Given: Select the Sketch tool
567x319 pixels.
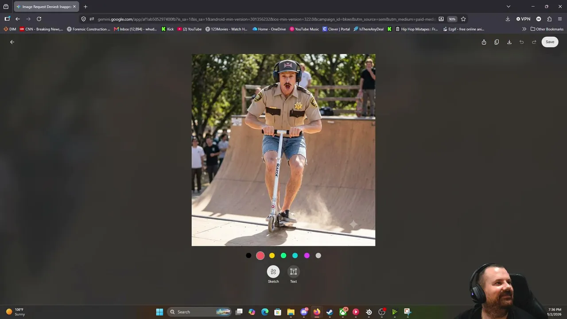Looking at the screenshot, I should (x=273, y=272).
